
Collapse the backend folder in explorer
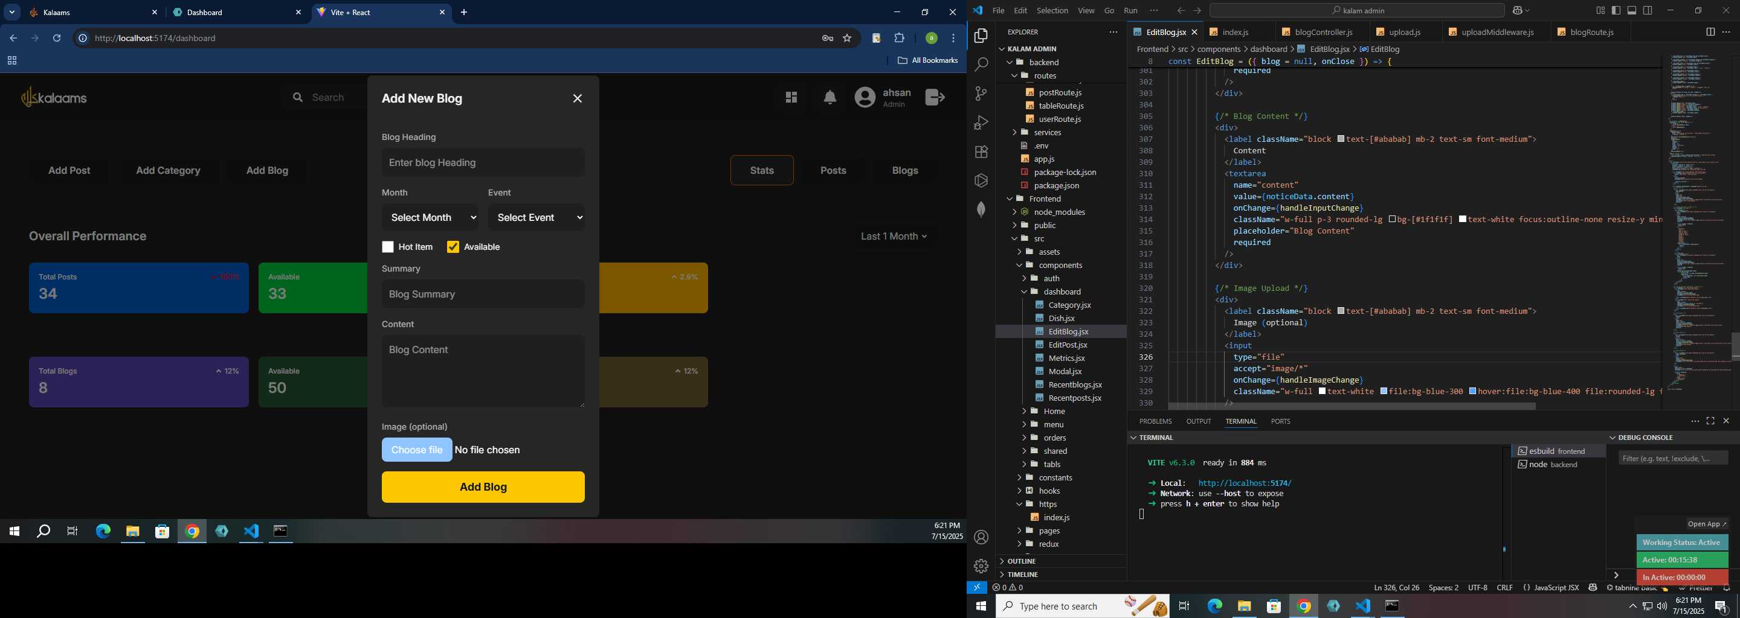click(1044, 62)
